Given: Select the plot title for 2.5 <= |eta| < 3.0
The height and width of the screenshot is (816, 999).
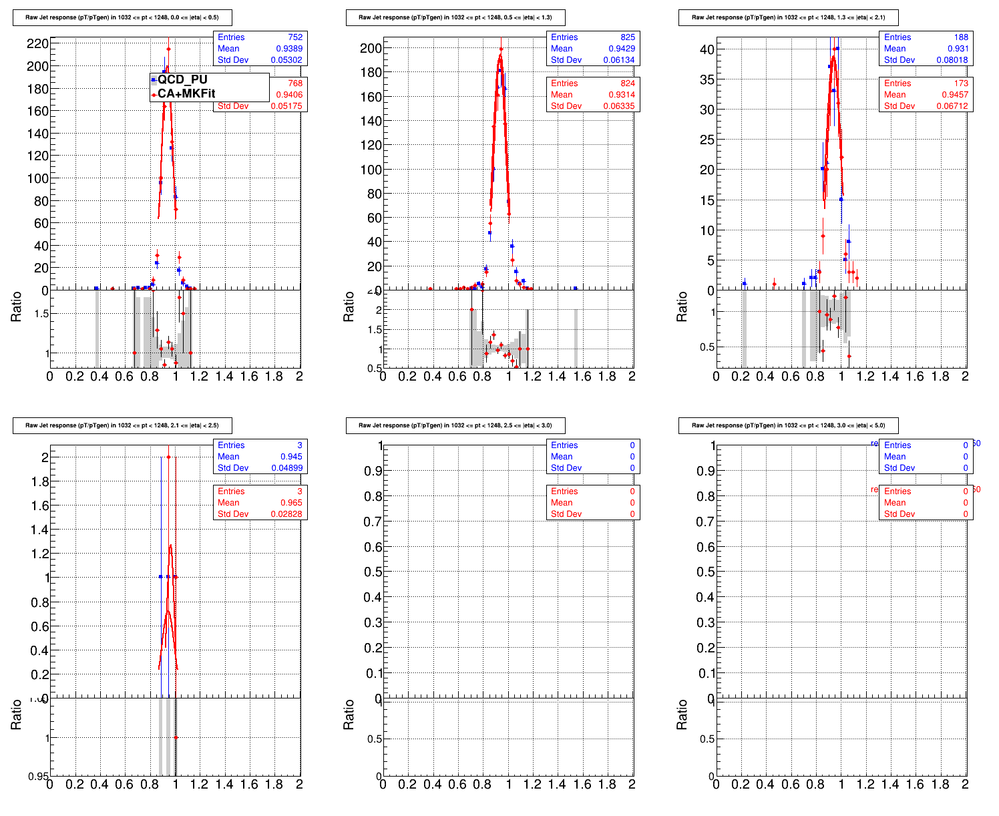Looking at the screenshot, I should [x=455, y=425].
